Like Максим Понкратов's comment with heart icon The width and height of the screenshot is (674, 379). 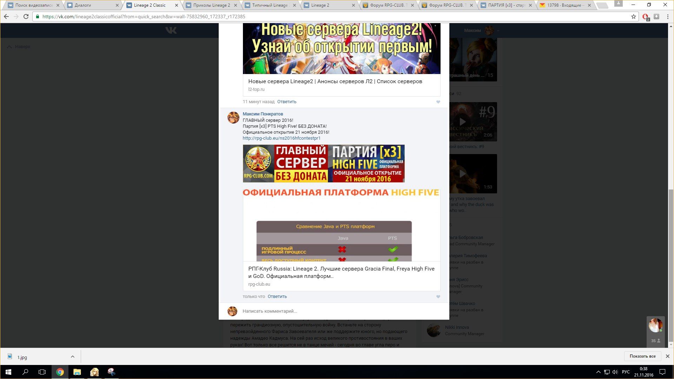438,297
